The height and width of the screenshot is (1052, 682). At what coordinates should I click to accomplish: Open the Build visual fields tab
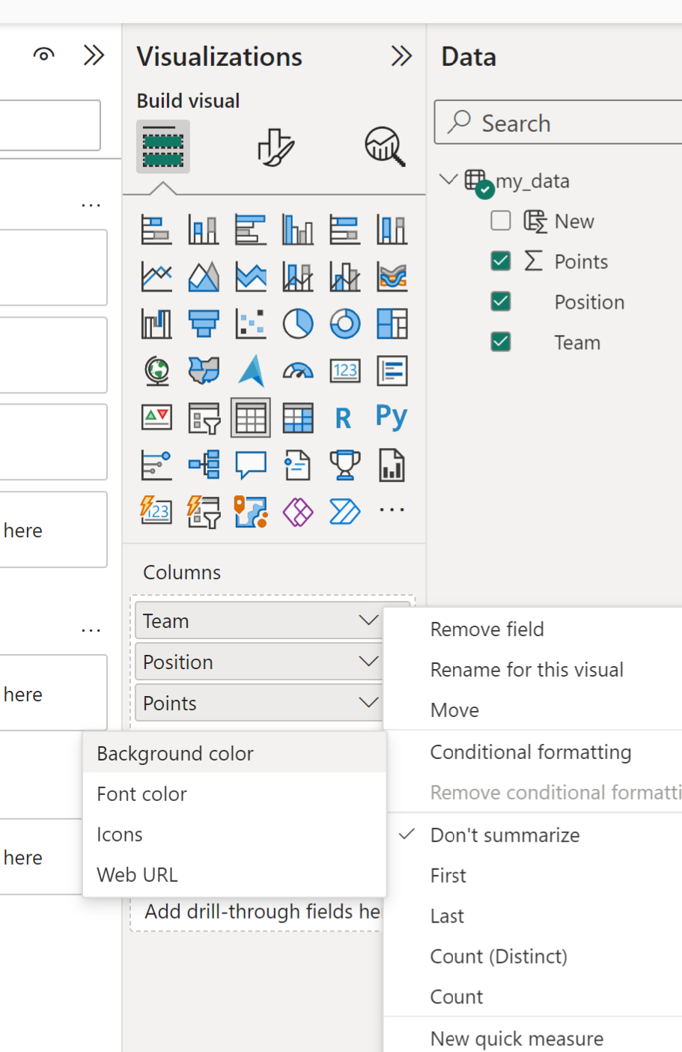(x=163, y=147)
